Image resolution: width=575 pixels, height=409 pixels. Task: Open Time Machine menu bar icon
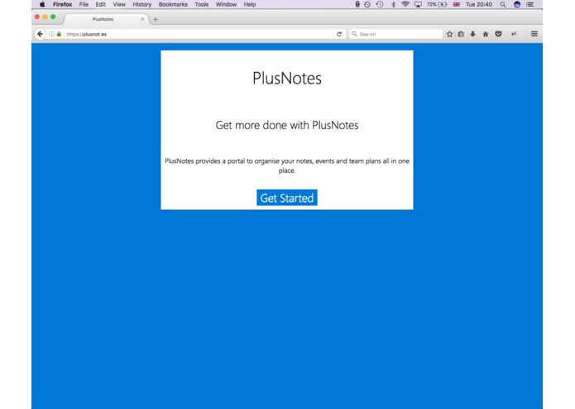point(380,4)
